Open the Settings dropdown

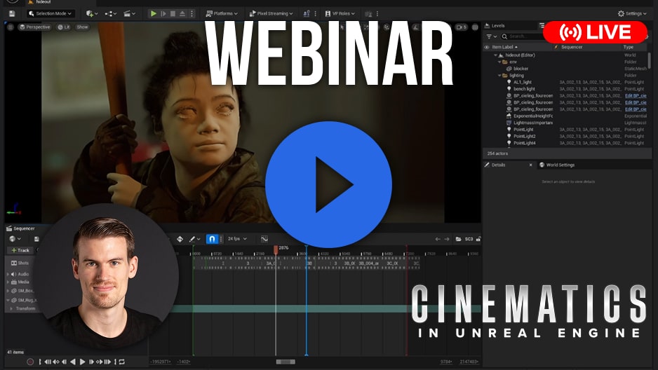pyautogui.click(x=631, y=14)
